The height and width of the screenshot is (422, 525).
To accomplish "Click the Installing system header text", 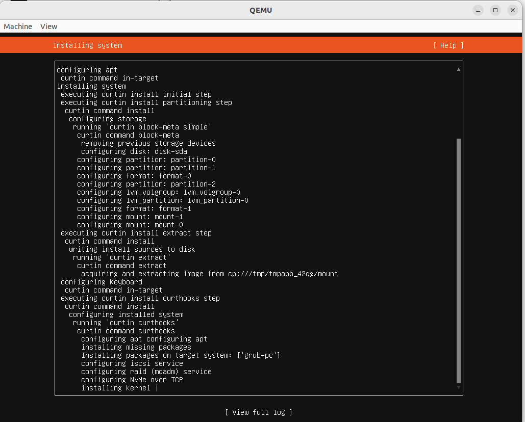I will pos(87,45).
